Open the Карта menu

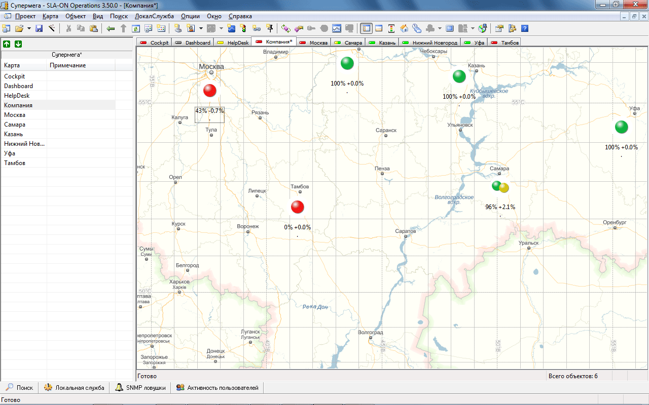coord(50,16)
